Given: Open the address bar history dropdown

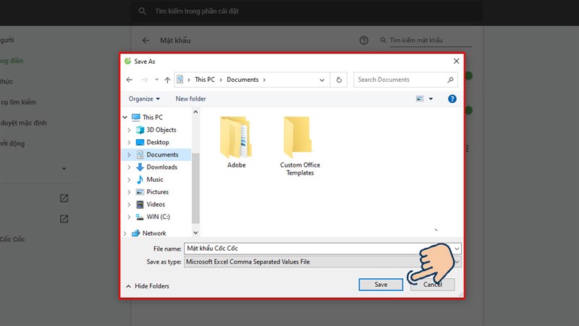Looking at the screenshot, I should [322, 80].
